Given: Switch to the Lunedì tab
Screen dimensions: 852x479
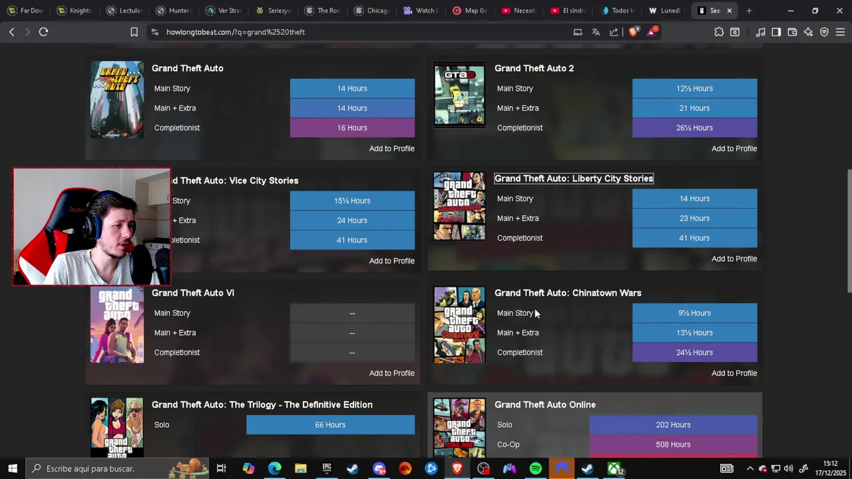Looking at the screenshot, I should (666, 11).
